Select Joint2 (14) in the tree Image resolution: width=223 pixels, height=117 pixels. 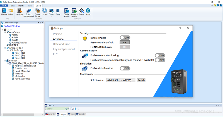(20, 56)
